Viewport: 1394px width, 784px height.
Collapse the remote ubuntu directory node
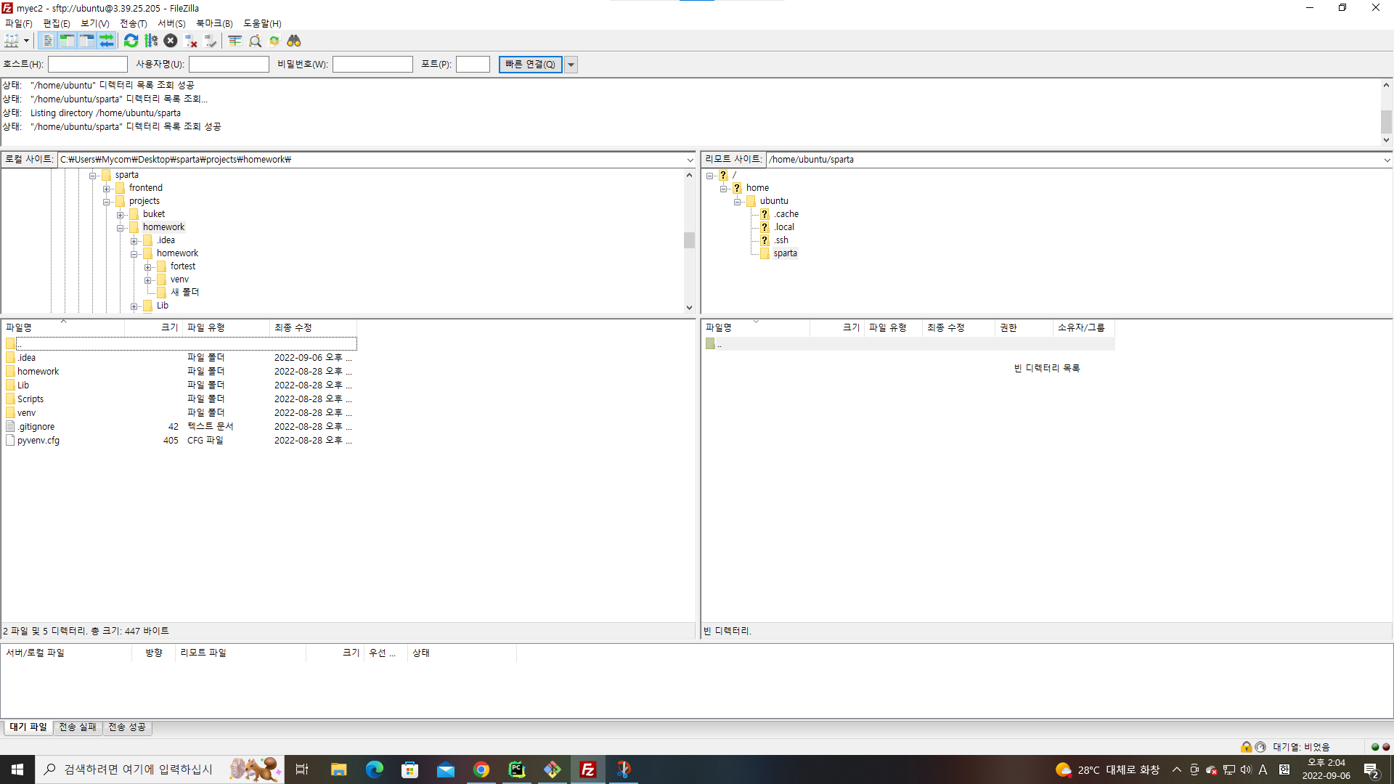tap(738, 202)
